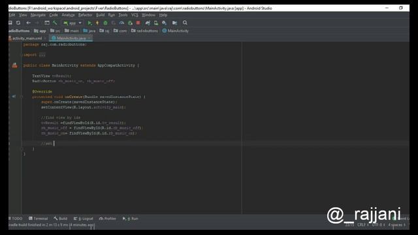Open the VCS menu
Image resolution: width=418 pixels, height=235 pixels.
[135, 15]
